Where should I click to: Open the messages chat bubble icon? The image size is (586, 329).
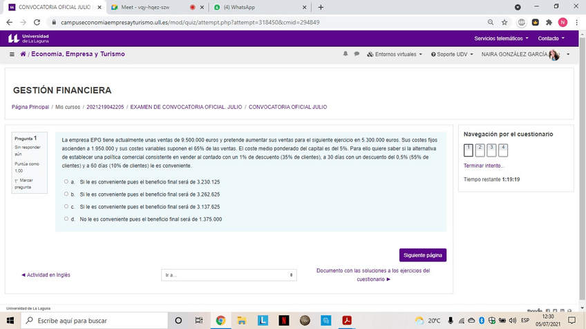pyautogui.click(x=357, y=54)
